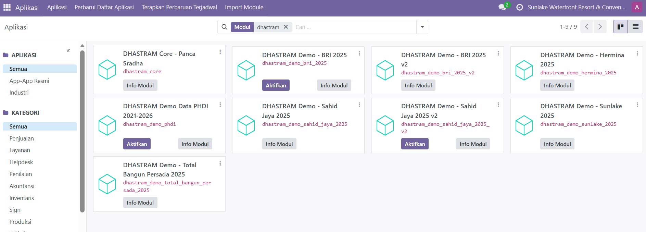Open kebab menu of Hermina 2025 card

click(637, 53)
